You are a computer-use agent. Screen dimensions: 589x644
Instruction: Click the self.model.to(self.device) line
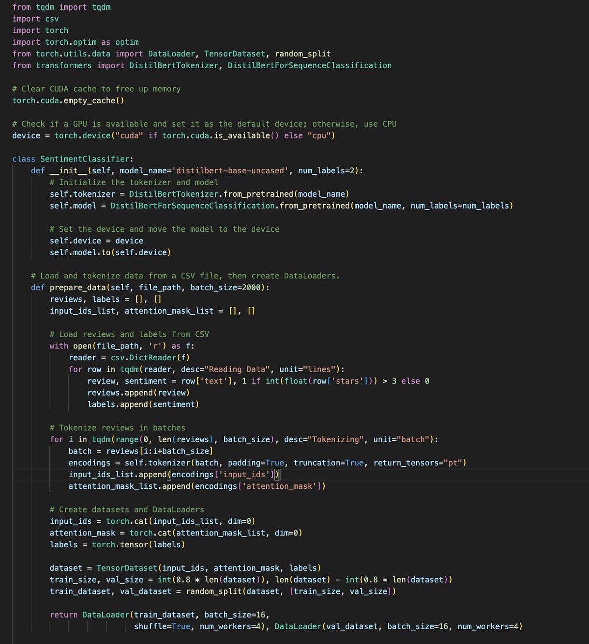tap(110, 252)
